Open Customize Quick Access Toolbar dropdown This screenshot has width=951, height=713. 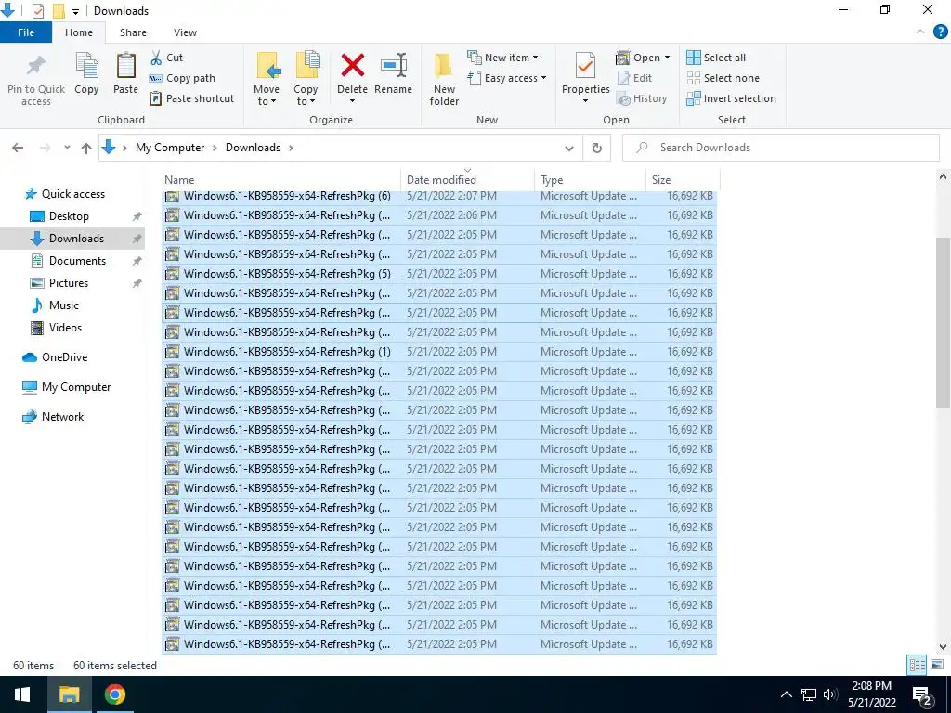tap(75, 11)
